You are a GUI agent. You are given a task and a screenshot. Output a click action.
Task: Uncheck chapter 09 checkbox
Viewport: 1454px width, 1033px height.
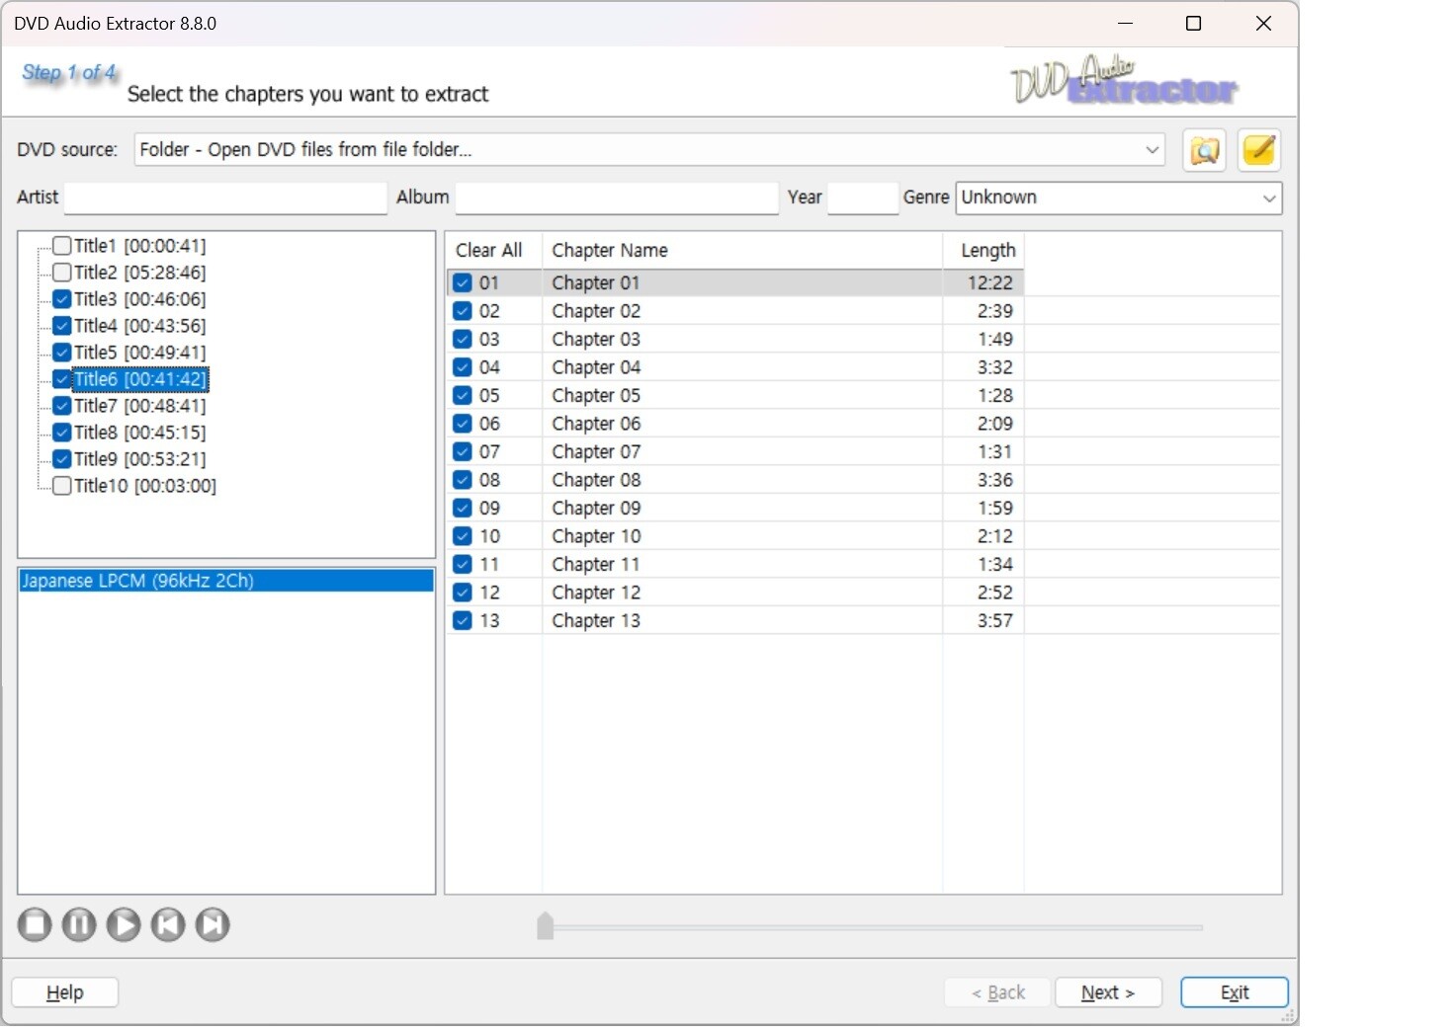tap(462, 508)
